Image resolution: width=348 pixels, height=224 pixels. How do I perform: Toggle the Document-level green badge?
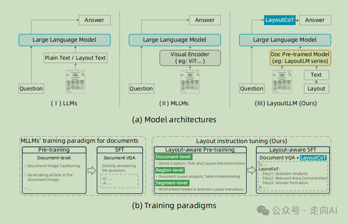click(173, 157)
